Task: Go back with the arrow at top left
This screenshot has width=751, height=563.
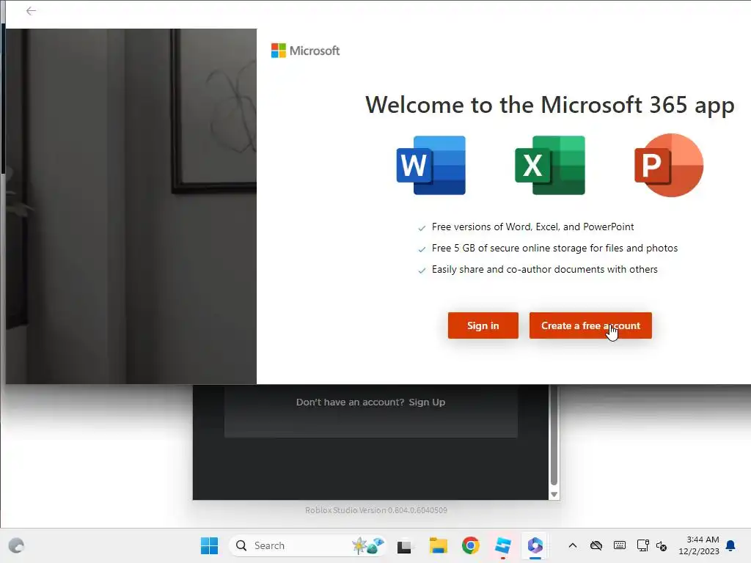Action: (x=31, y=11)
